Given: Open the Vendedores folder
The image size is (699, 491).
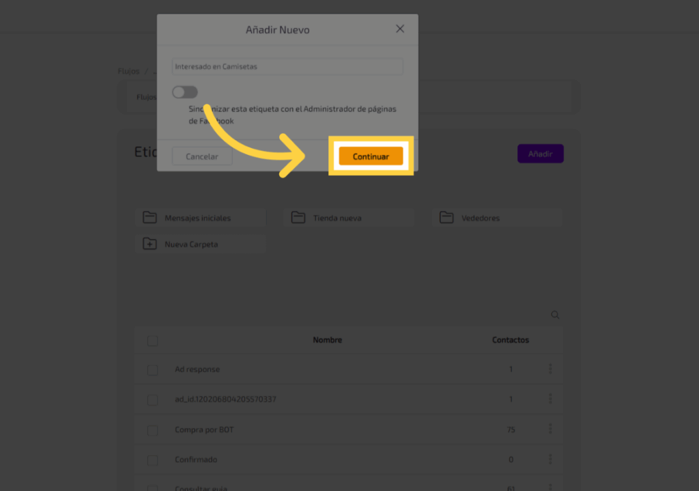Looking at the screenshot, I should (x=497, y=218).
